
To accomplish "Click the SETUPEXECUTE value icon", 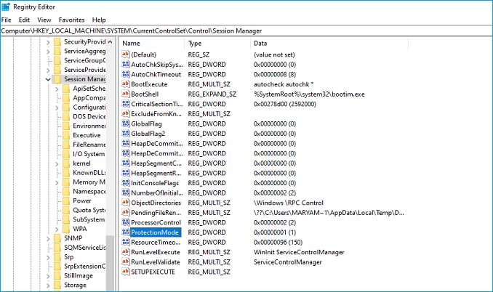I will 126,272.
